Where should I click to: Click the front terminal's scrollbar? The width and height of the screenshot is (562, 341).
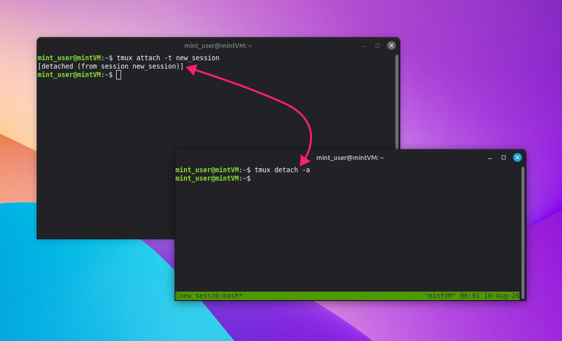523,232
